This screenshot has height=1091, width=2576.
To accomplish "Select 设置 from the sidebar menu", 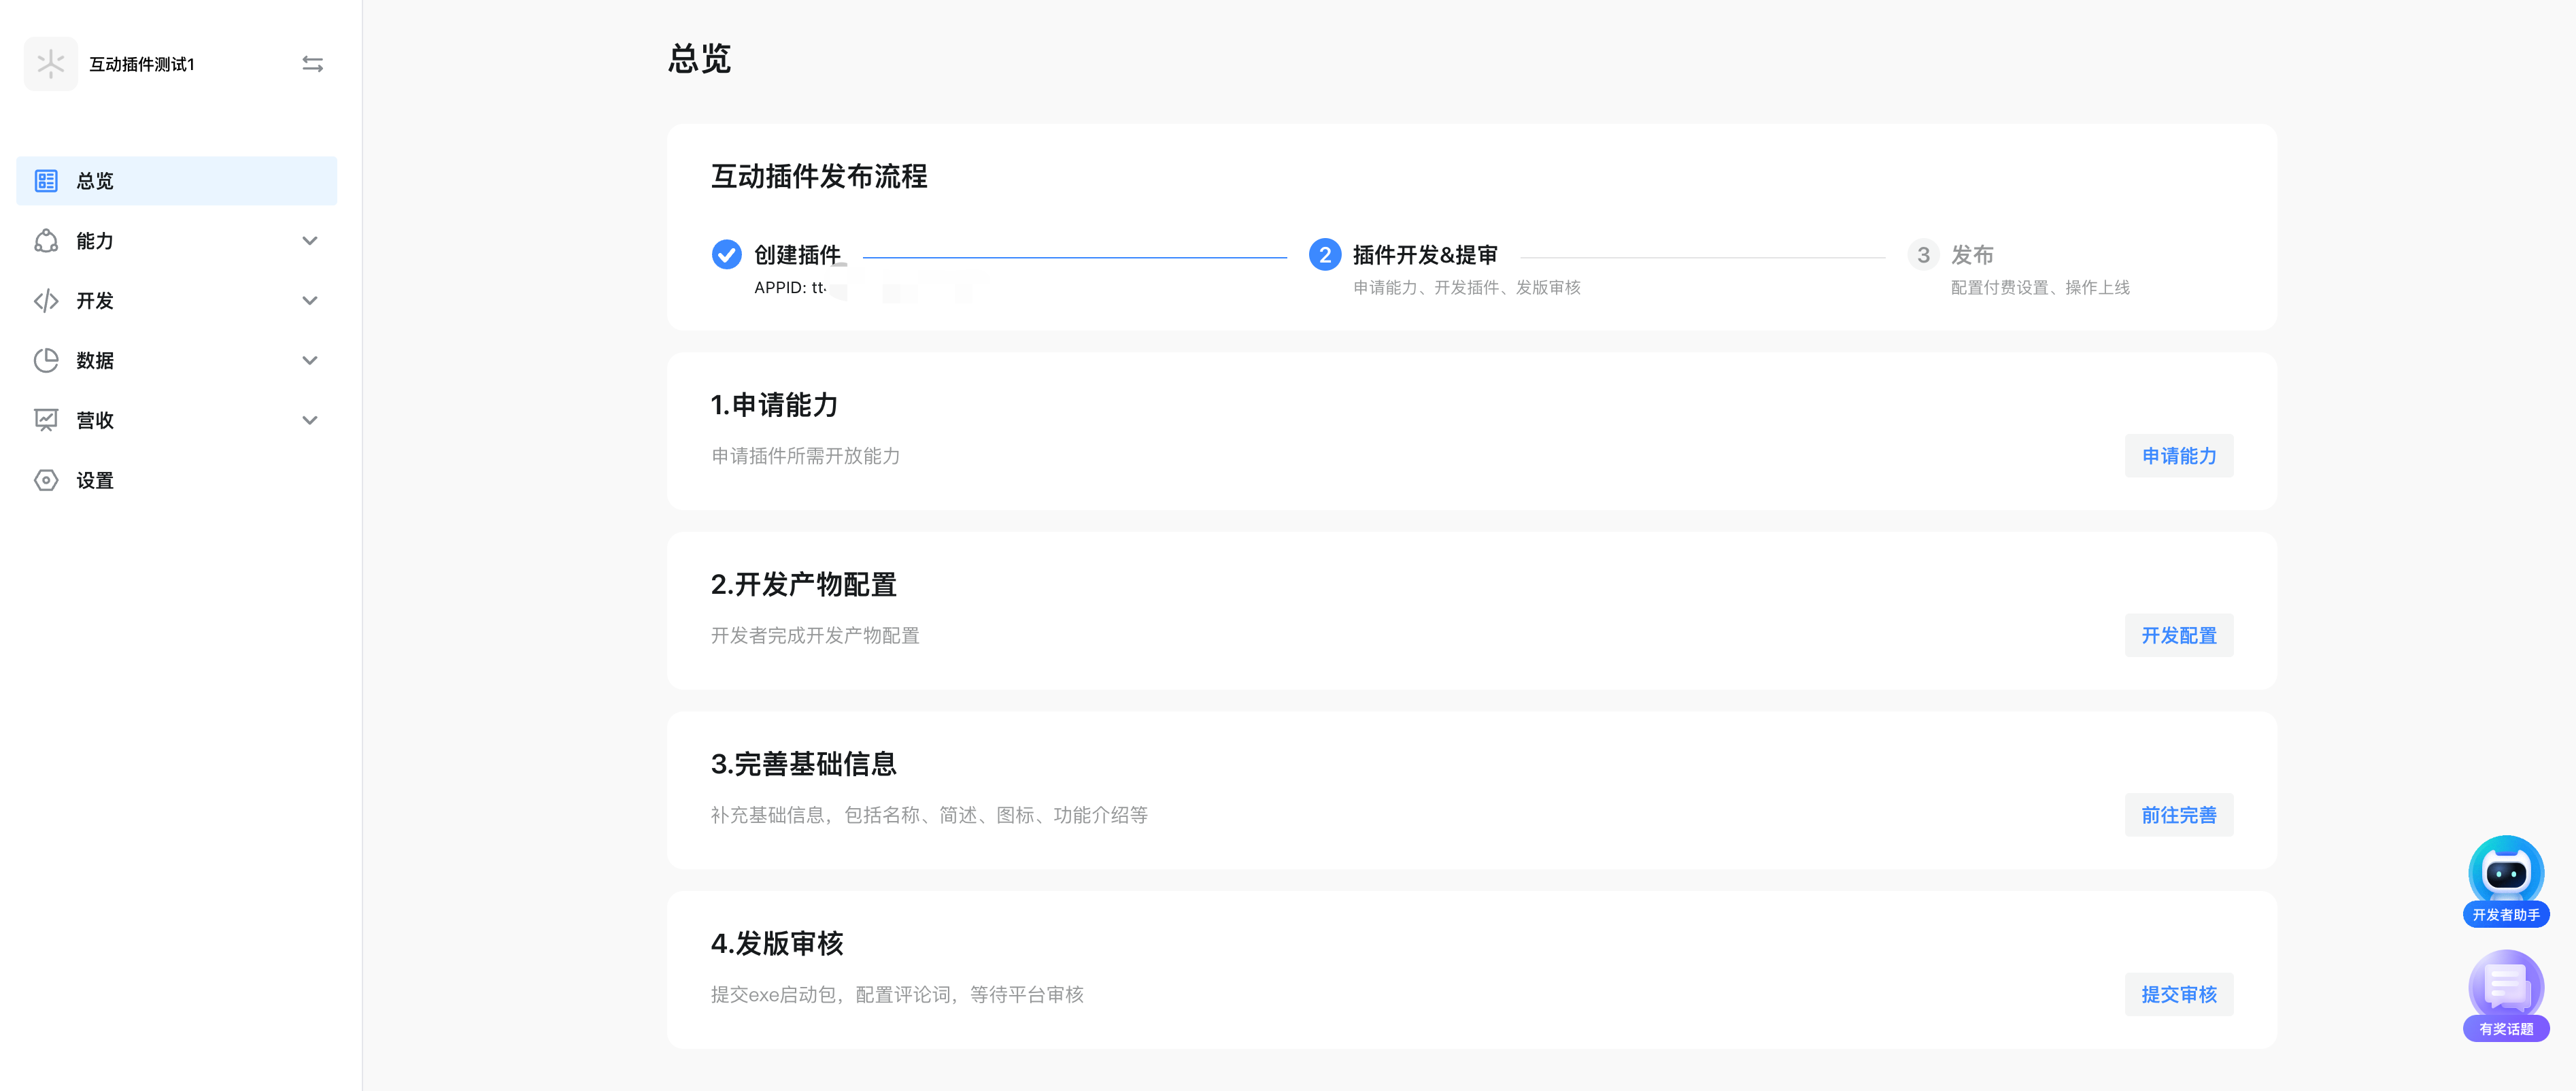I will (96, 480).
